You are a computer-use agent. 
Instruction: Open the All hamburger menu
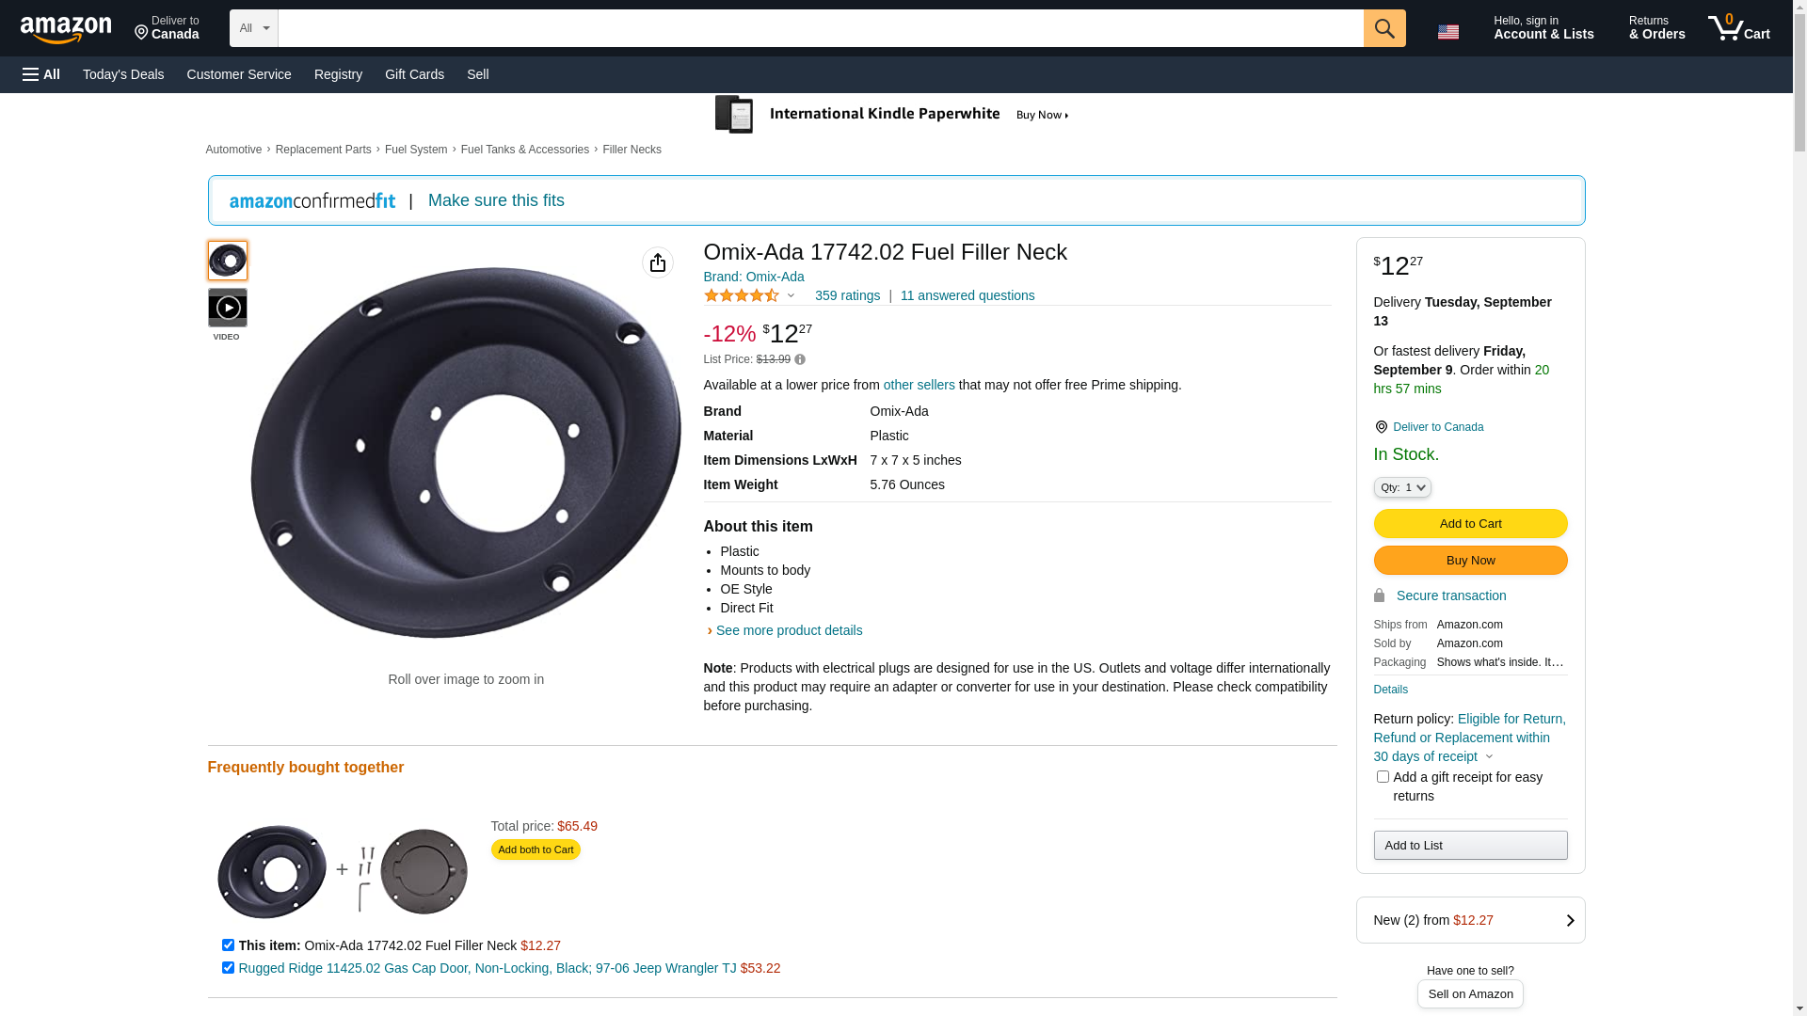41,74
